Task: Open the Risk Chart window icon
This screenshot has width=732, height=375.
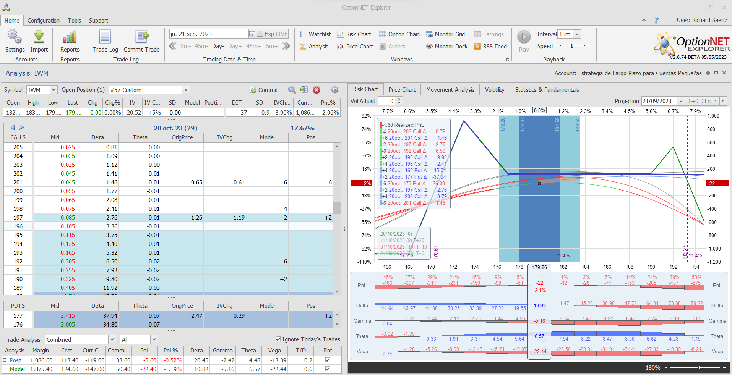Action: (341, 34)
